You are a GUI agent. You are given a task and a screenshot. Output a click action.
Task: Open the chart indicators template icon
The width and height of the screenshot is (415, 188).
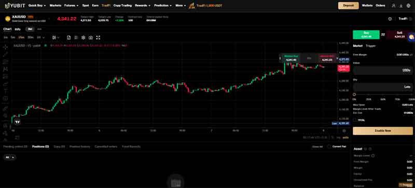pyautogui.click(x=69, y=37)
